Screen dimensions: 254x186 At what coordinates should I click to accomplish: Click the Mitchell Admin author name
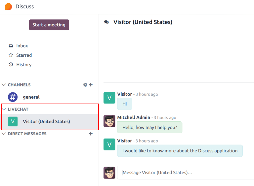click(134, 117)
